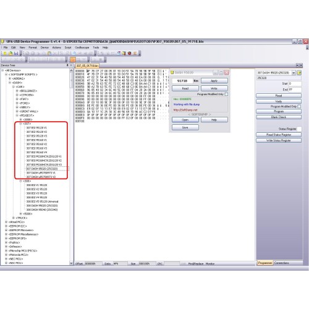Click the Blank Check button
The image size is (309, 309).
pyautogui.click(x=279, y=117)
